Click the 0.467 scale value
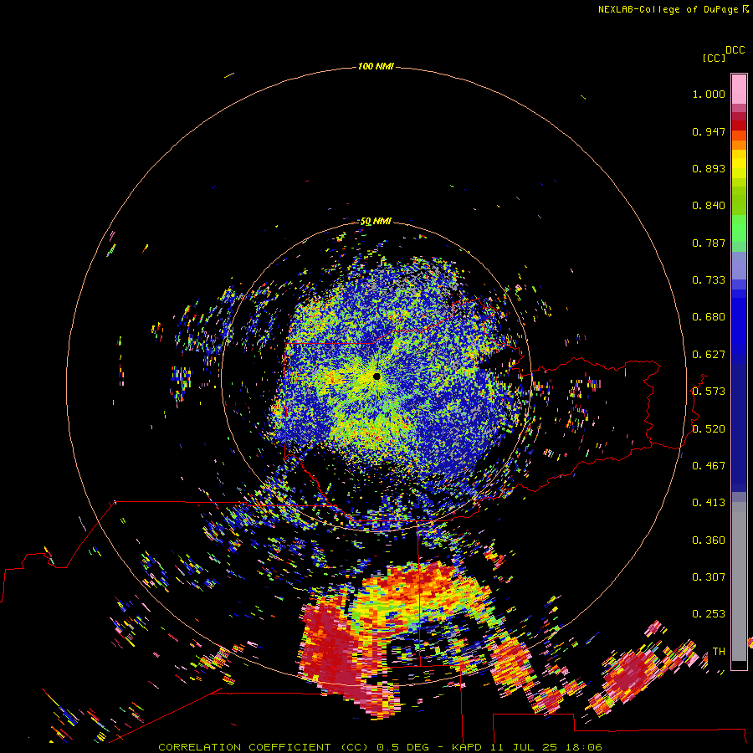753x753 pixels. pyautogui.click(x=709, y=465)
